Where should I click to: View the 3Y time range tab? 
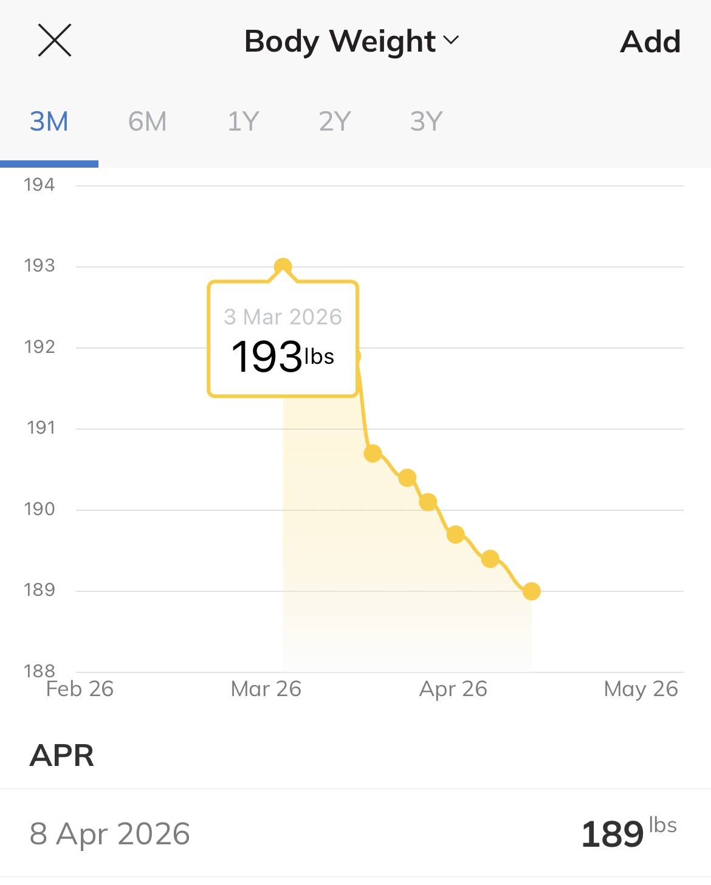(426, 121)
